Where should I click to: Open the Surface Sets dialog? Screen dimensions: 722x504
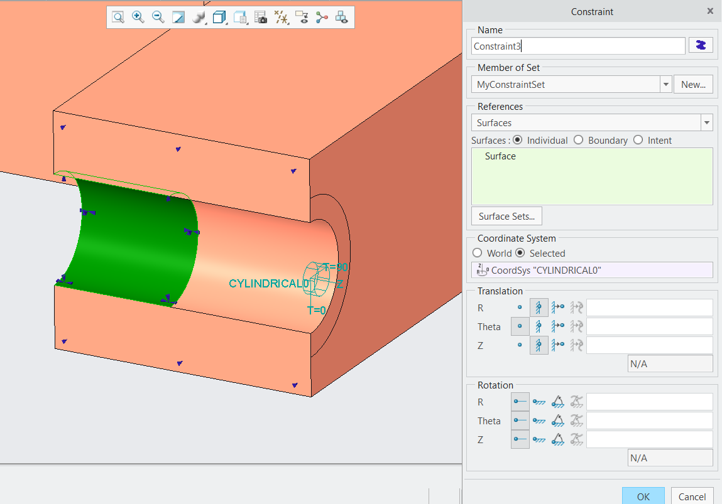(x=506, y=216)
